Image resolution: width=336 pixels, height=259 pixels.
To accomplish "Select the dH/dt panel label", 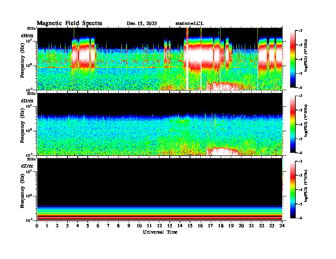I will [27, 36].
